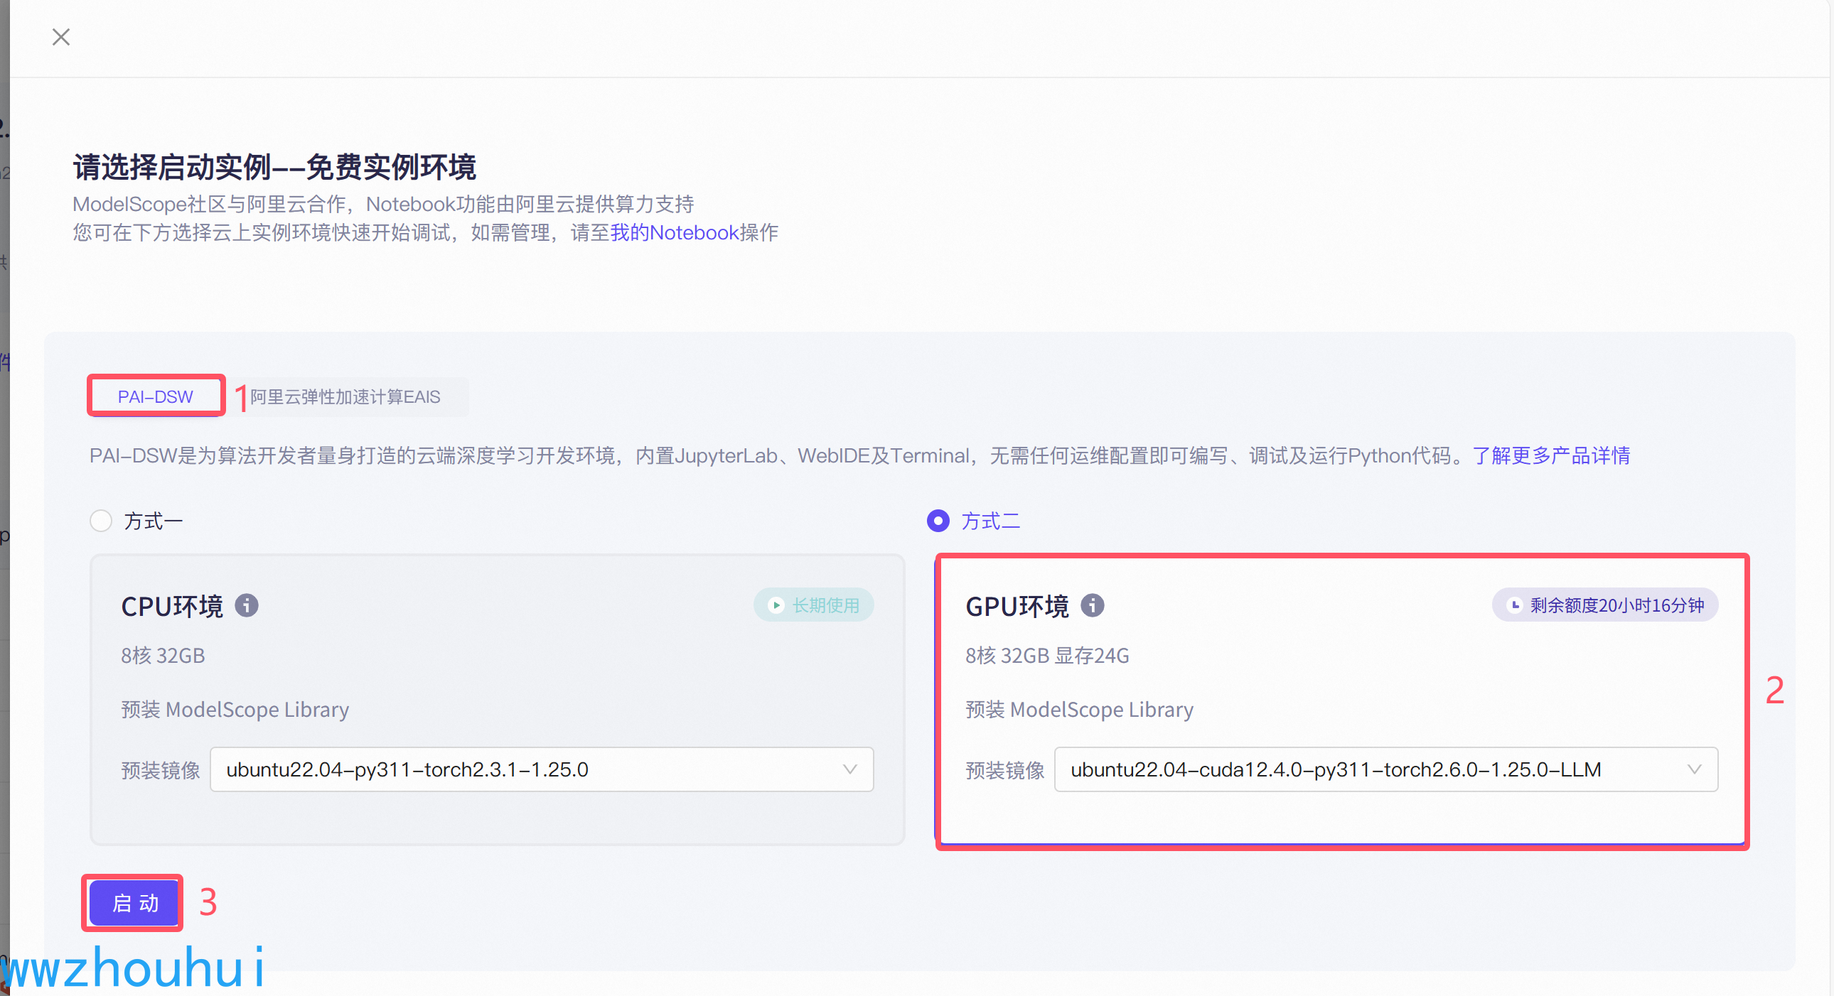Open the 我的Notebook link

pos(673,232)
